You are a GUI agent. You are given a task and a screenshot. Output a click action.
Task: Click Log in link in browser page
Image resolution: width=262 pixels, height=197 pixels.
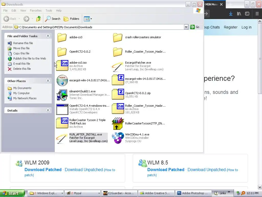tap(246, 27)
